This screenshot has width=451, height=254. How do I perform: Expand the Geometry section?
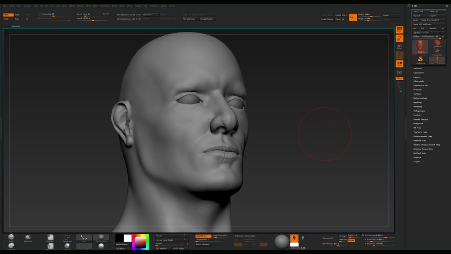coord(418,73)
